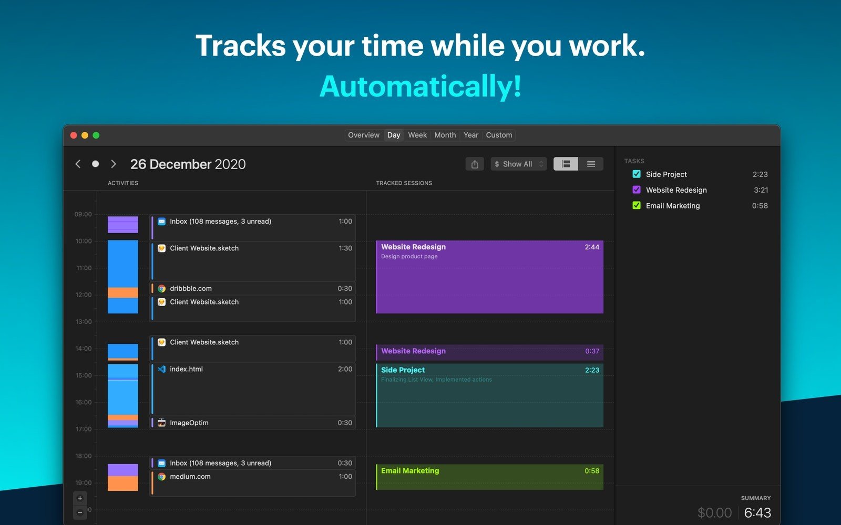This screenshot has height=525, width=841.
Task: Switch to list view icon
Action: 591,164
